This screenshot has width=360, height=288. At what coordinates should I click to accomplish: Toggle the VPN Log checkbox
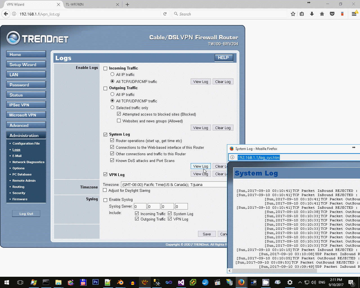tap(105, 174)
